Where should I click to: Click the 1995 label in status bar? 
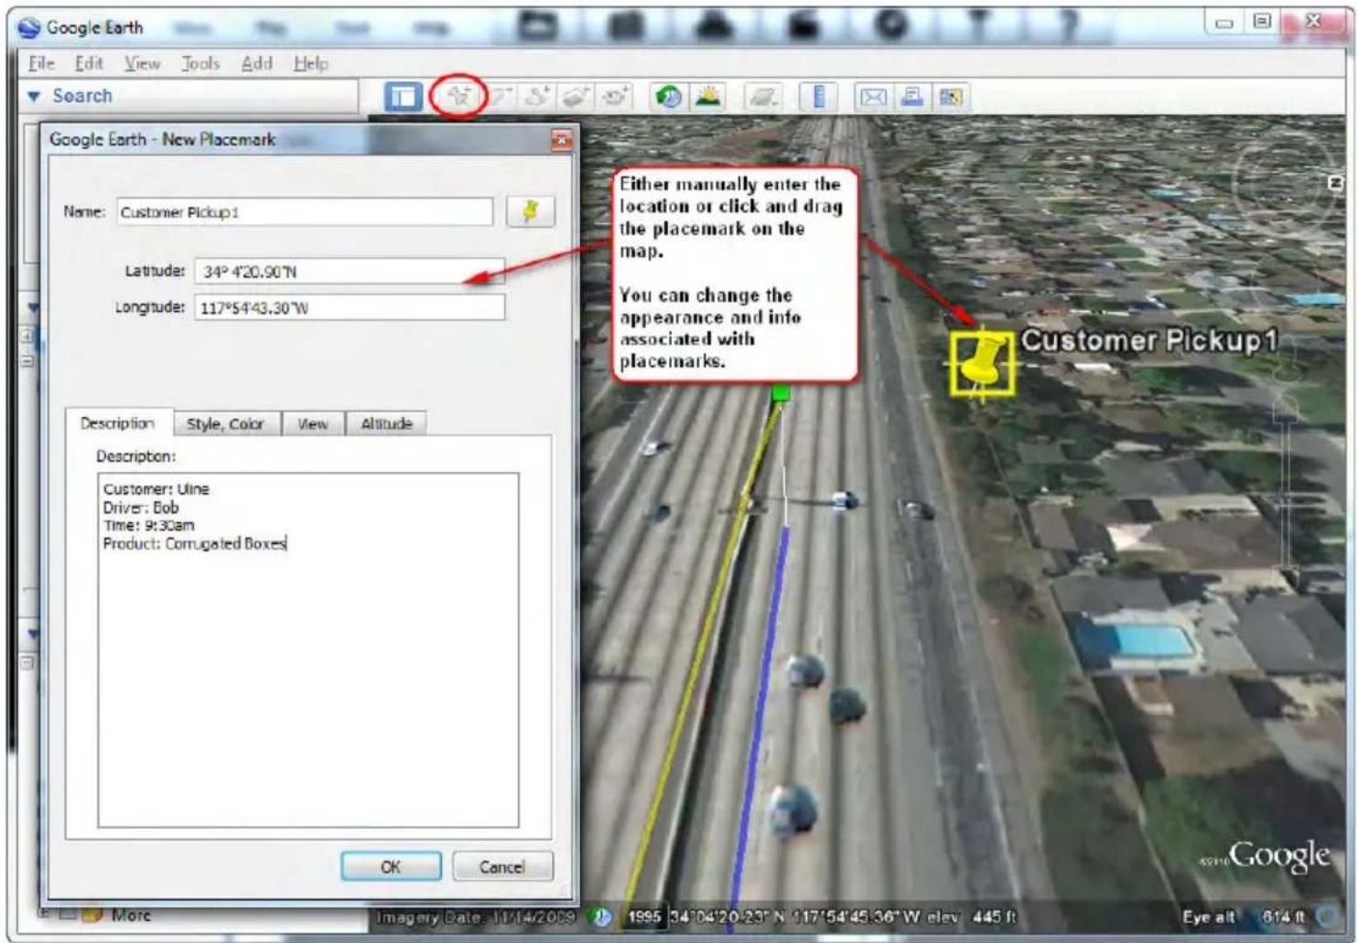click(x=644, y=916)
